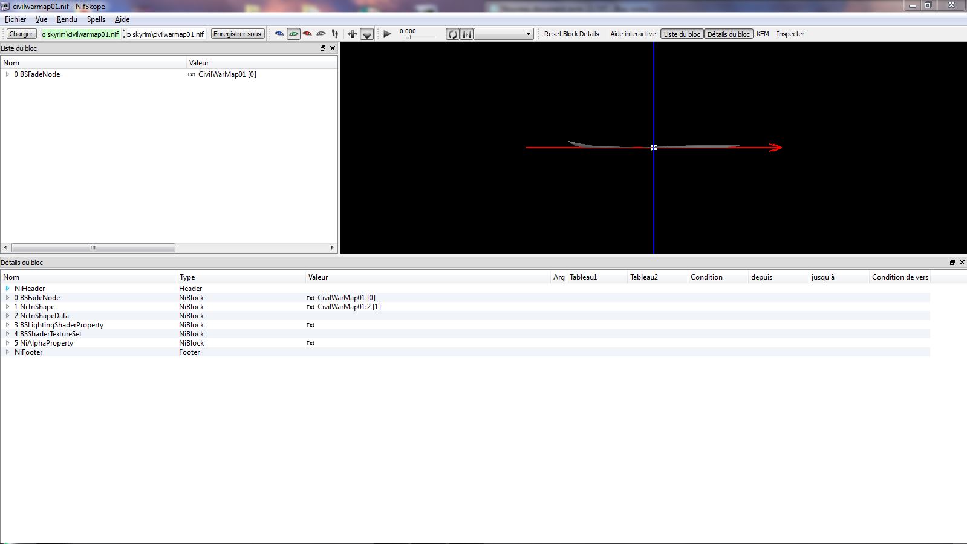
Task: Toggle the animation loop button
Action: [452, 34]
